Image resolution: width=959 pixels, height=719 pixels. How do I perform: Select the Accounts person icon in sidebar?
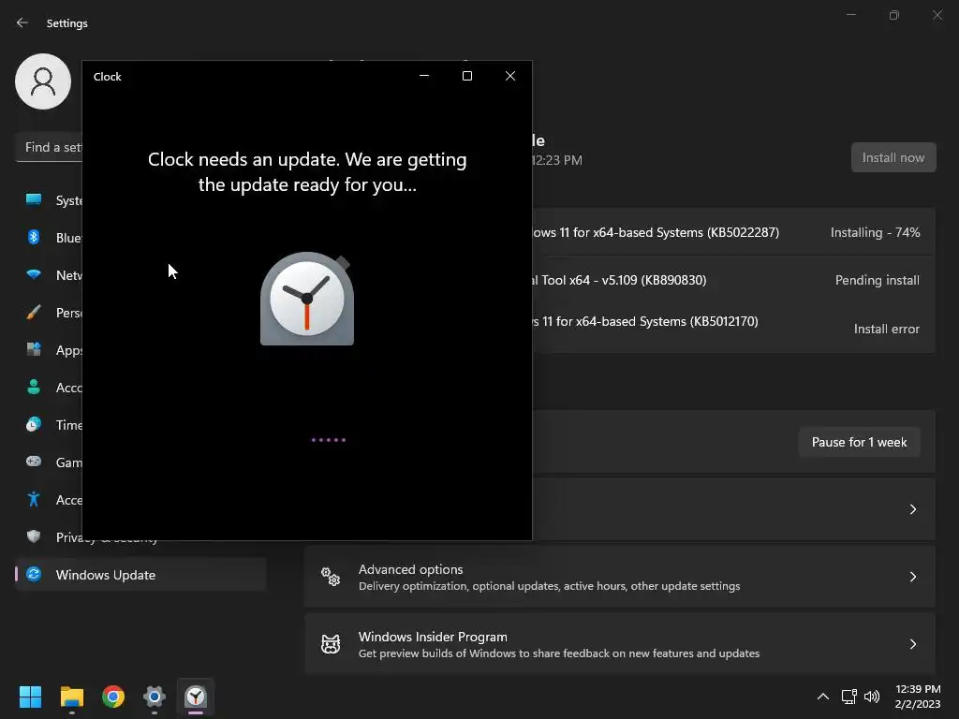point(34,387)
